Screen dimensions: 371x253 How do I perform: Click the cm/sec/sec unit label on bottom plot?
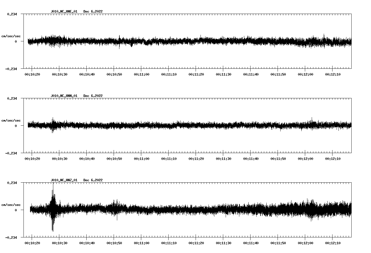point(11,204)
